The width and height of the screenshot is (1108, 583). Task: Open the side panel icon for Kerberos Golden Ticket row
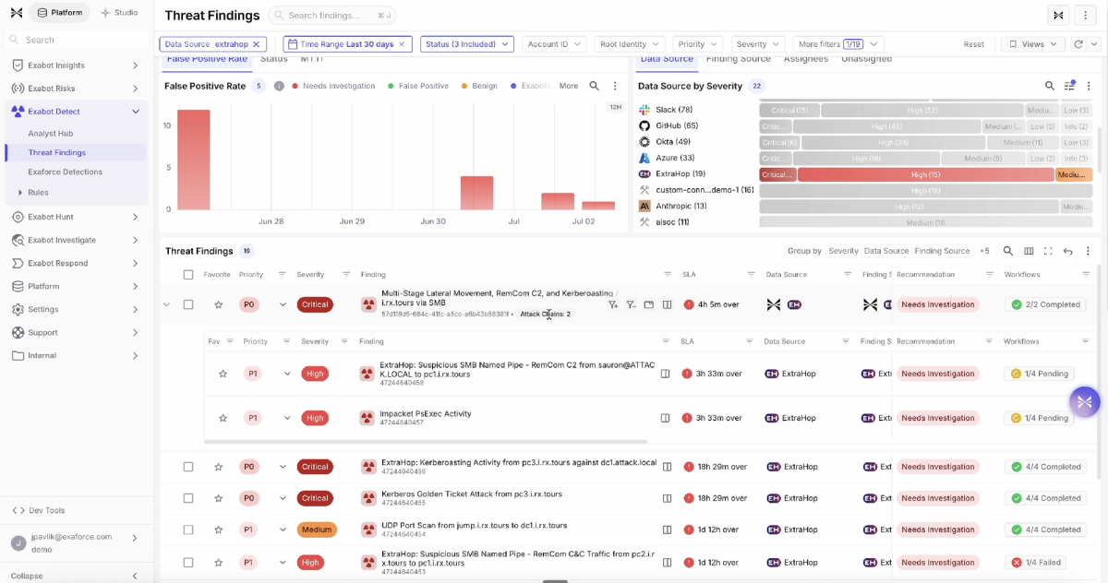pos(667,498)
